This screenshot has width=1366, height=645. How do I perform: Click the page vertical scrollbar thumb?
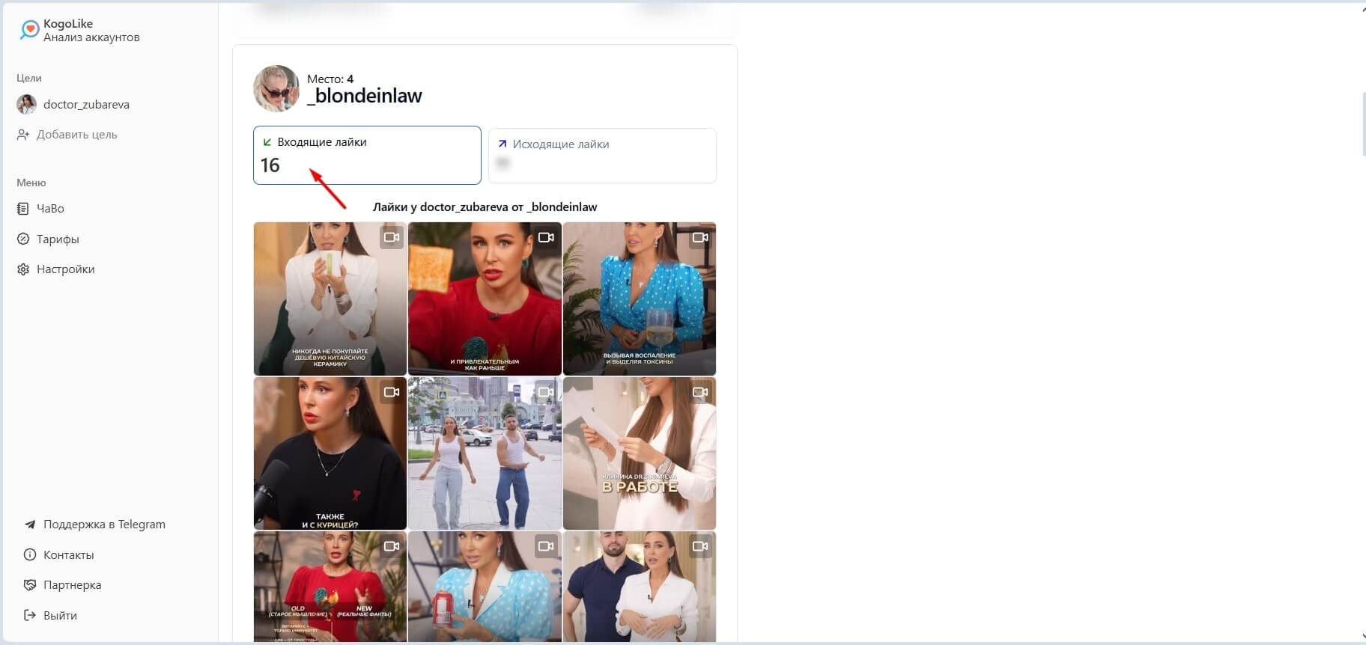point(1363,123)
